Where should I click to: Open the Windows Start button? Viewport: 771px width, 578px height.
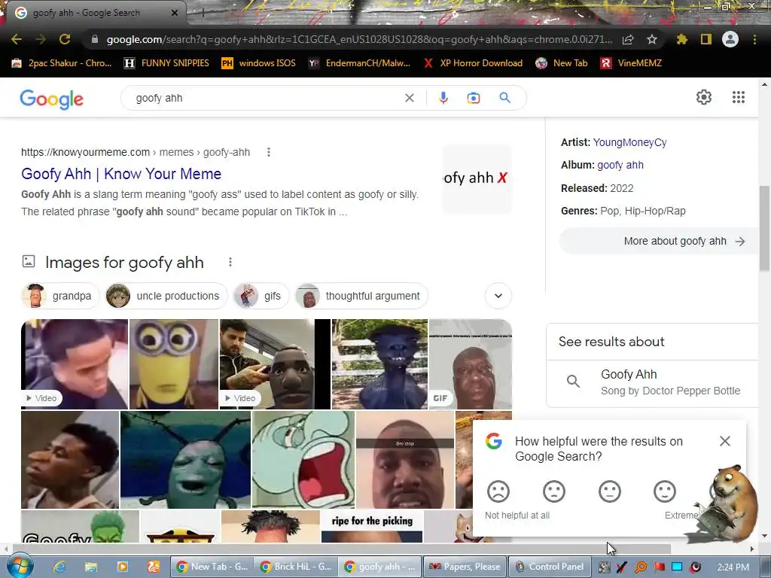[x=20, y=566]
